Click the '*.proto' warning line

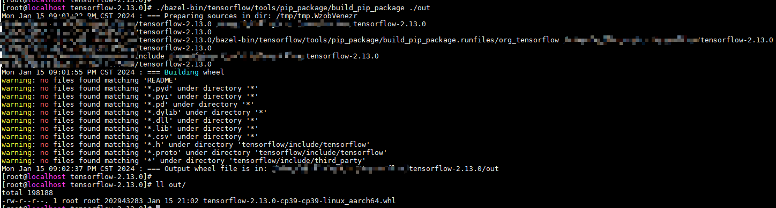pyautogui.click(x=194, y=153)
